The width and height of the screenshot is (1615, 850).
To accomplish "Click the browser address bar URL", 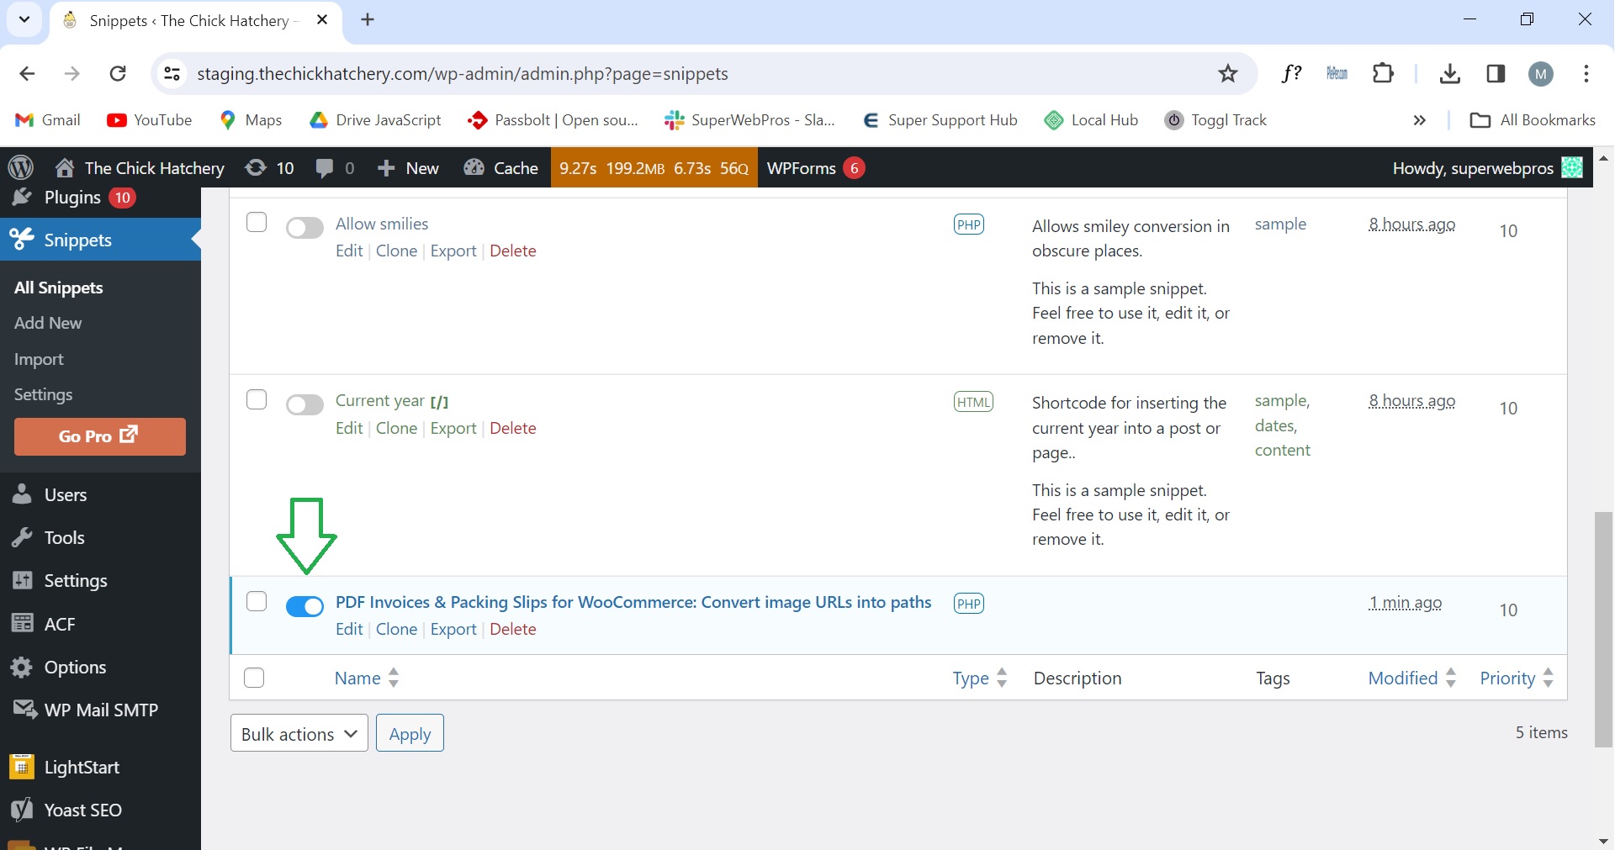I will click(x=463, y=74).
